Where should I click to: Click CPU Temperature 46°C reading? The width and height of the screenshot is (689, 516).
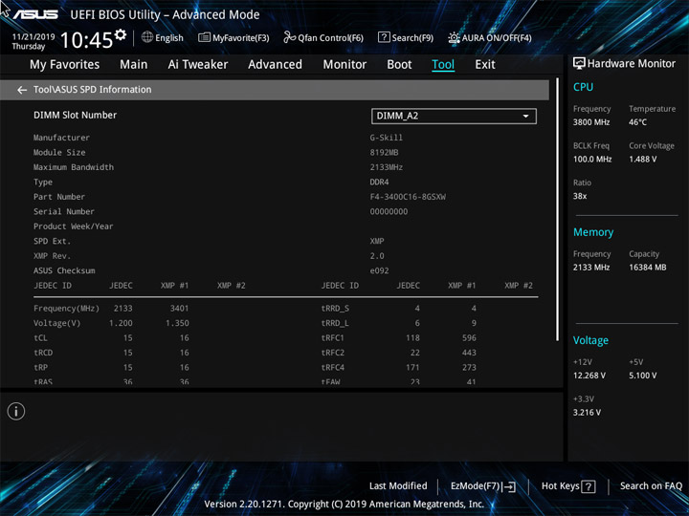[637, 122]
